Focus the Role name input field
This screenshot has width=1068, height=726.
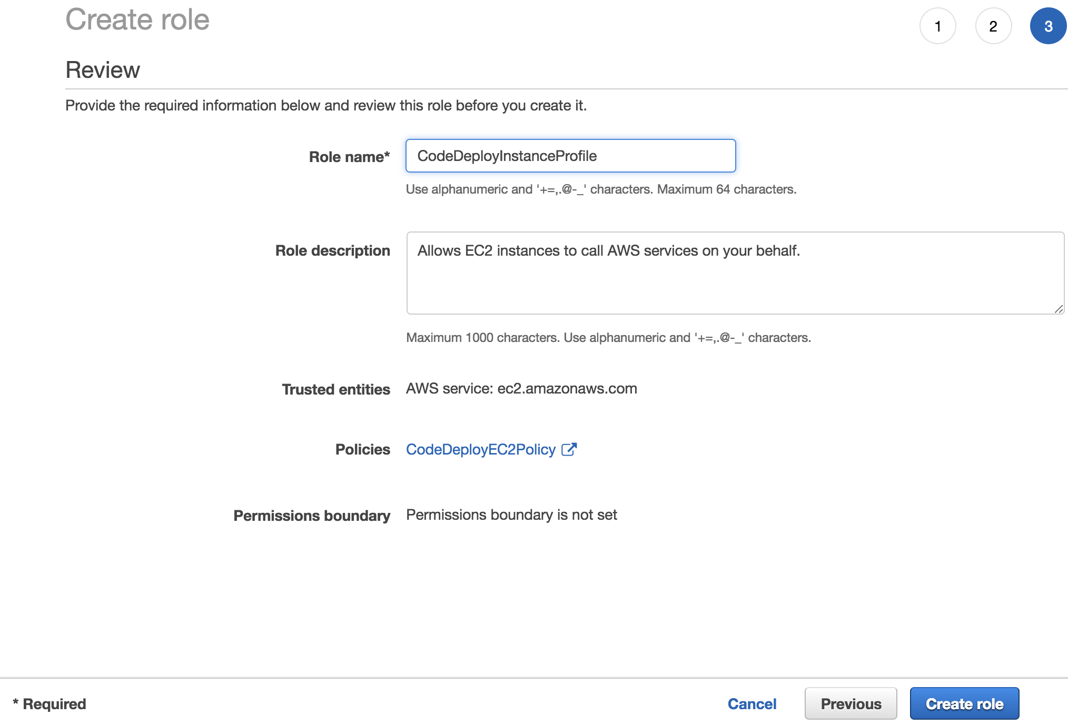(570, 156)
